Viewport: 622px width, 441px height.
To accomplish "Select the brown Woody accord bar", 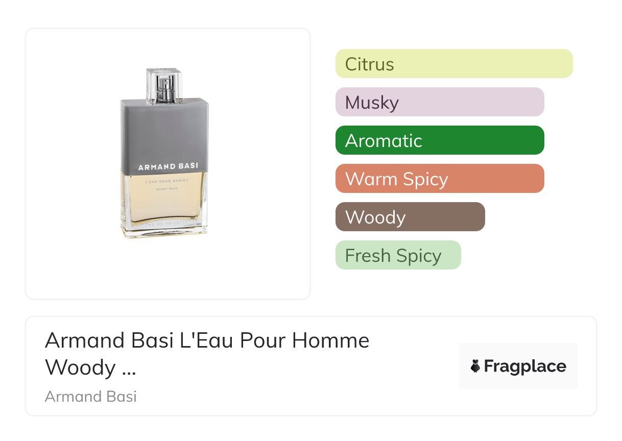I will 410,217.
